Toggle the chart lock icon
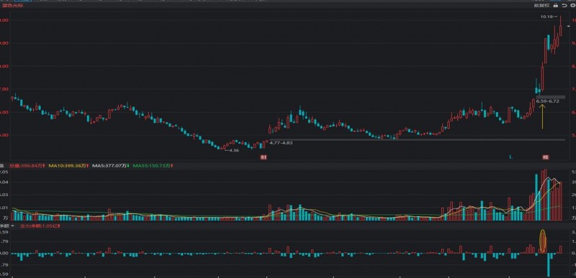The width and height of the screenshot is (576, 278). tap(555, 6)
